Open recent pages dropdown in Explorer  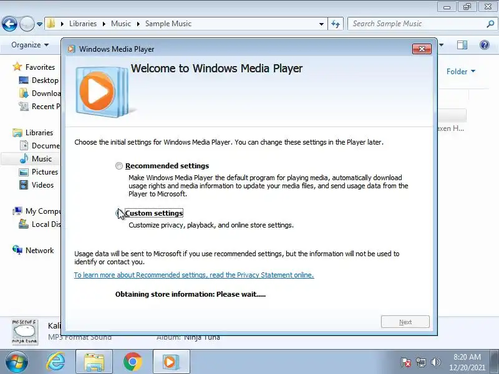pos(39,24)
